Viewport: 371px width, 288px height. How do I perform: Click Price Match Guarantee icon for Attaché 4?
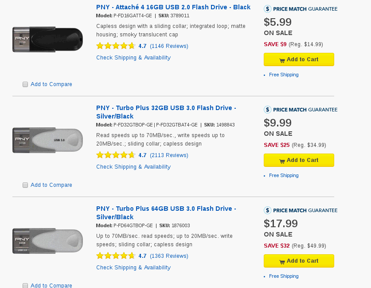pyautogui.click(x=268, y=9)
